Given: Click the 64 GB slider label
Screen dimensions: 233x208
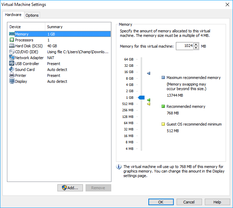Looking at the screenshot, I should pos(129,59).
